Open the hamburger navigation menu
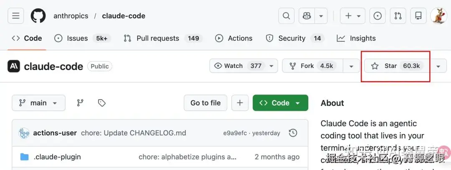451x170 pixels. [16, 16]
